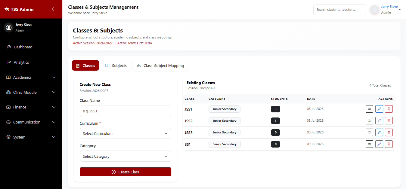Screen dimensions: 406x189
Task: Delete the JSS3 class using trash icon
Action: 389,133
